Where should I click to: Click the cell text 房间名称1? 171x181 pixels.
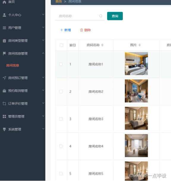(96, 64)
